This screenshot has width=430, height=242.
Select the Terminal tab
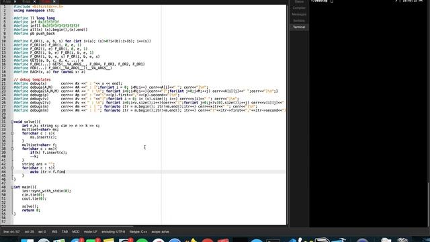point(299,27)
